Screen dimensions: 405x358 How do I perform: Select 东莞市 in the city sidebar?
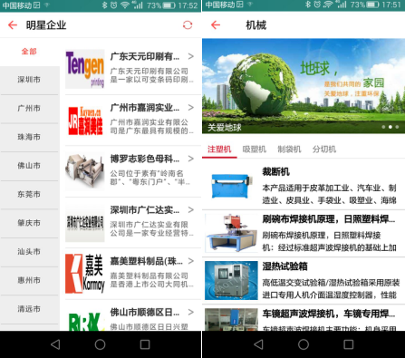(29, 194)
